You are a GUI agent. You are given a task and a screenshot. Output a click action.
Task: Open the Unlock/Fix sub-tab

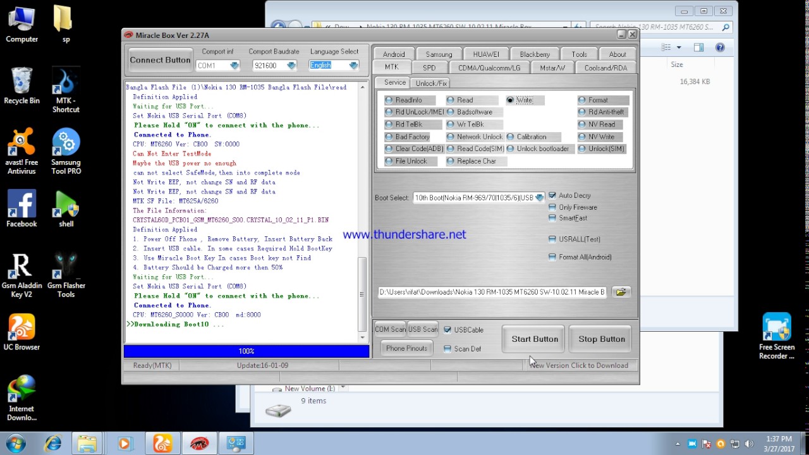431,83
